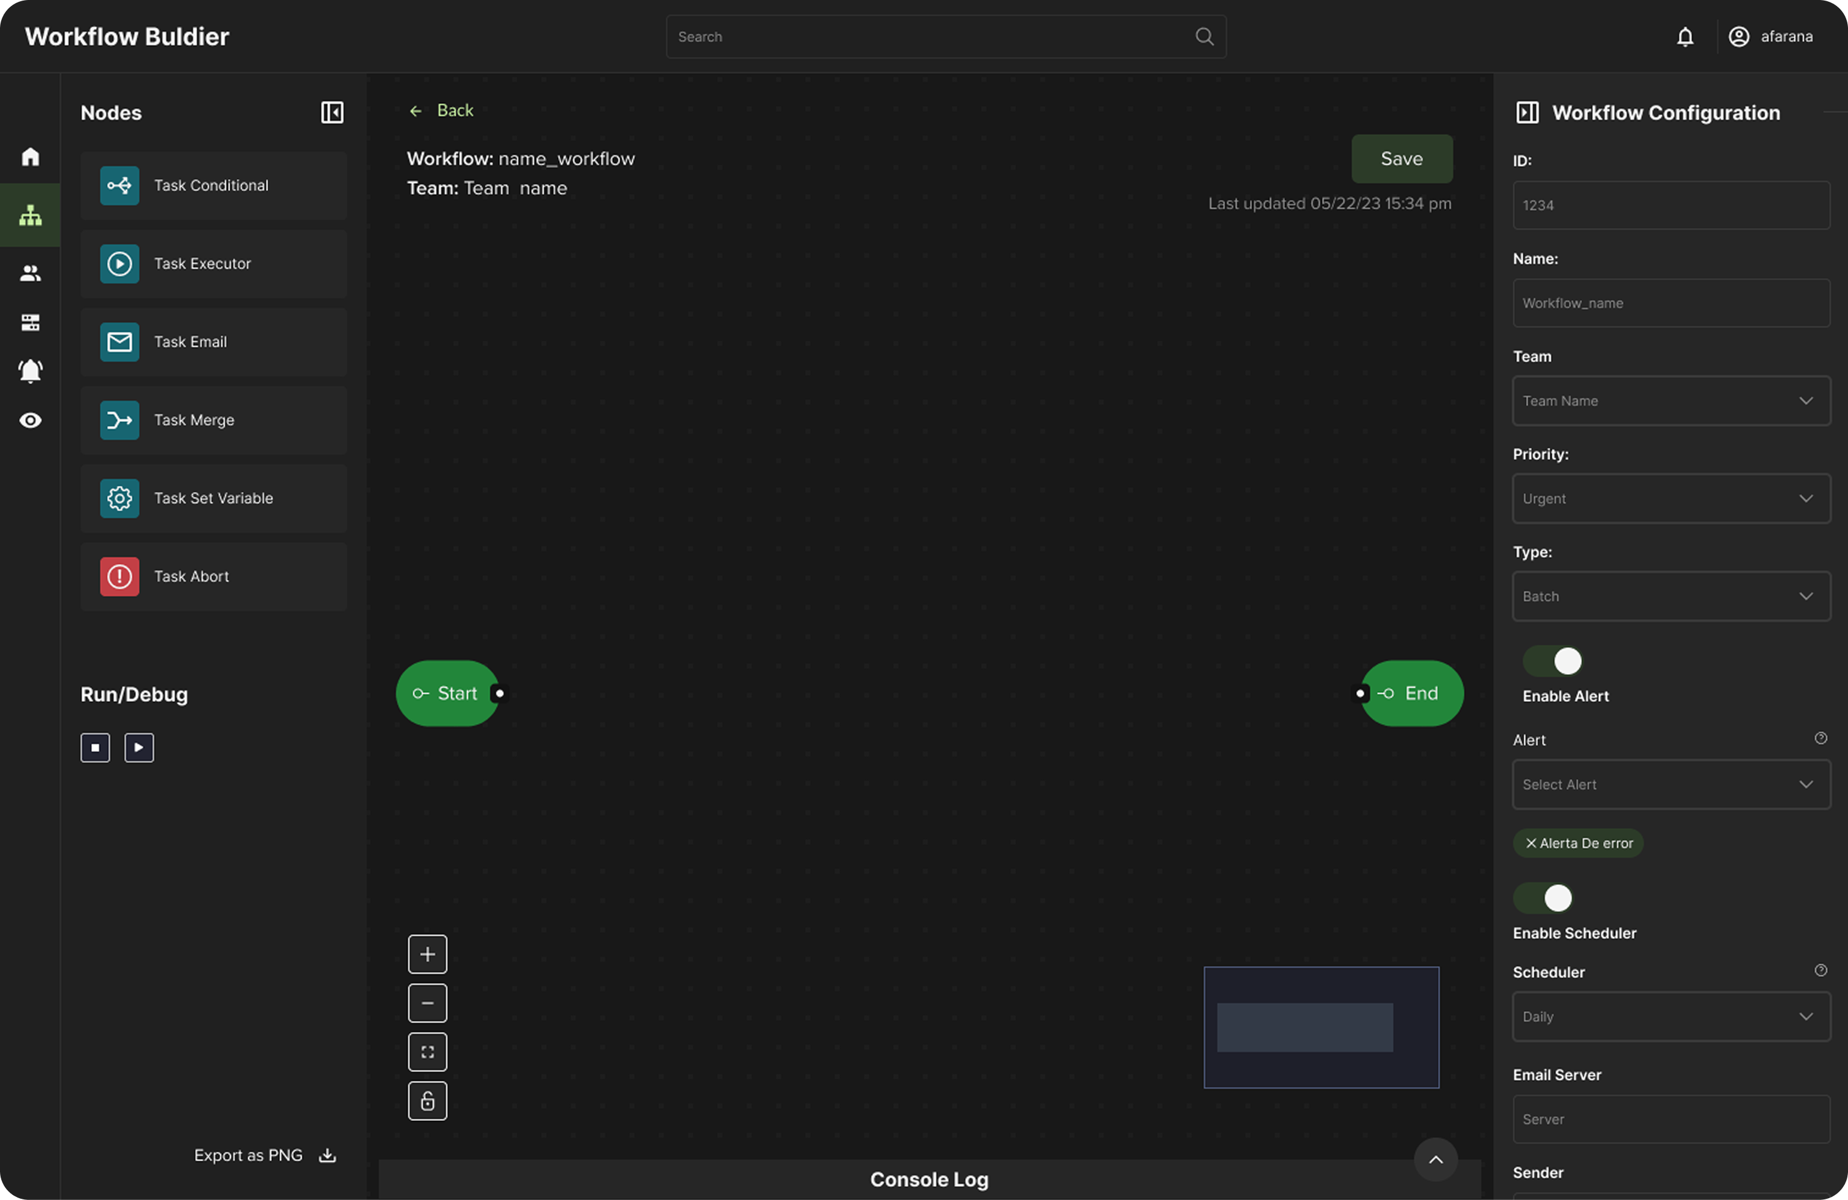This screenshot has height=1200, width=1848.
Task: Click the minimap thumbnail
Action: (x=1321, y=1027)
